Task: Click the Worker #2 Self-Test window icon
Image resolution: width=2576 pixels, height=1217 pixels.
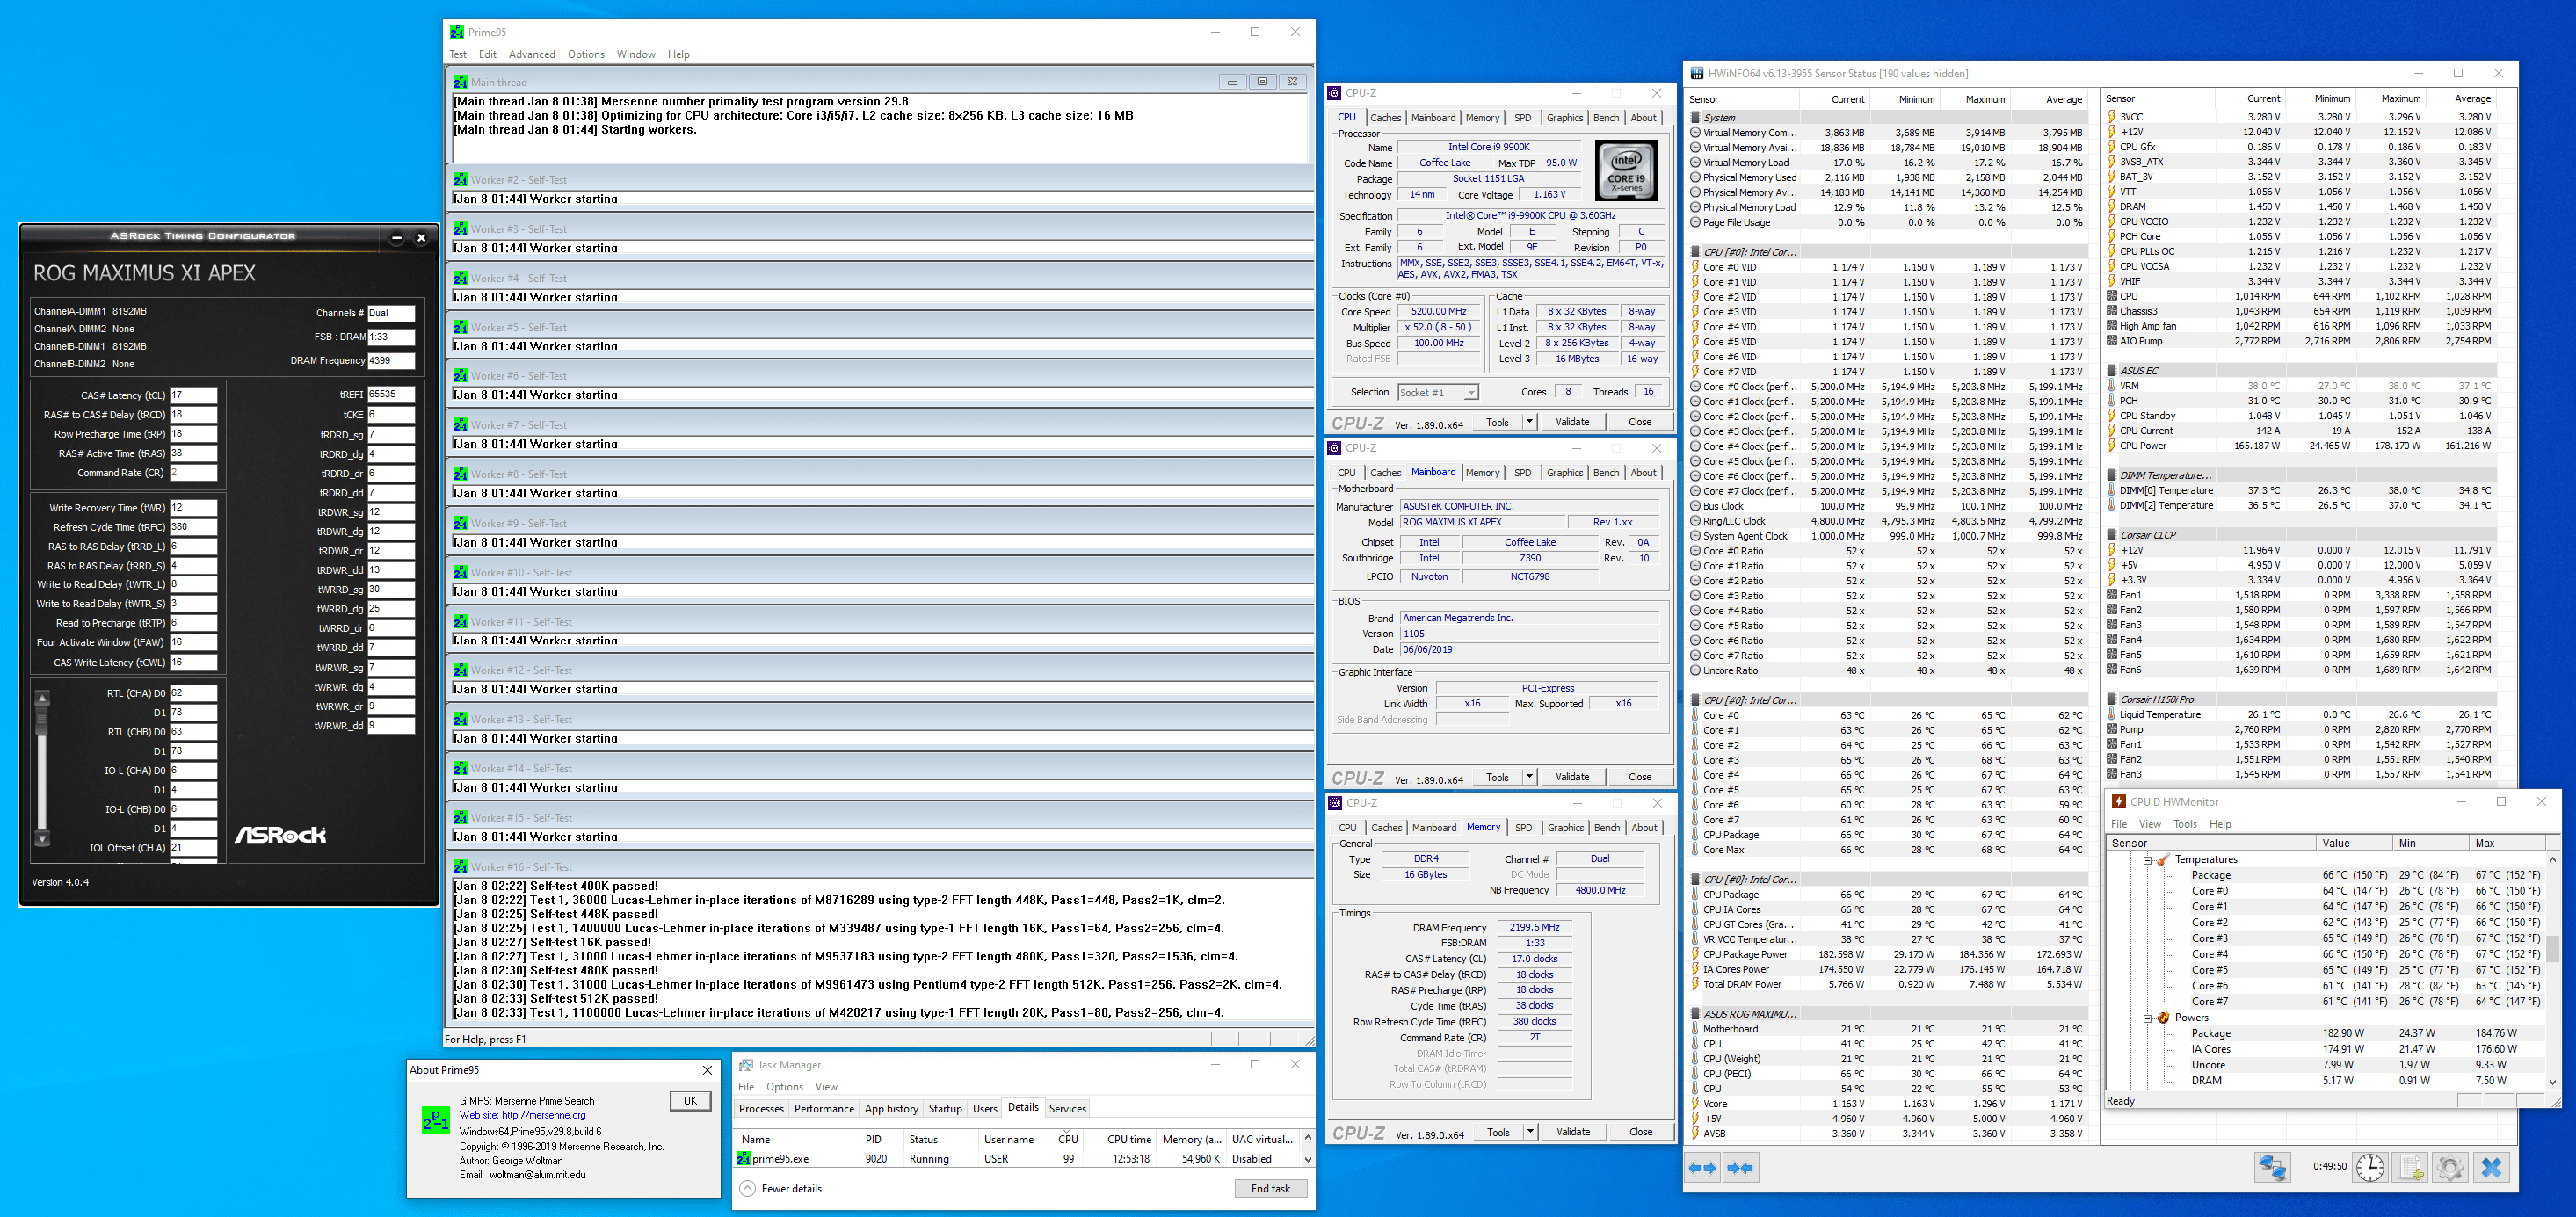Action: pos(460,180)
